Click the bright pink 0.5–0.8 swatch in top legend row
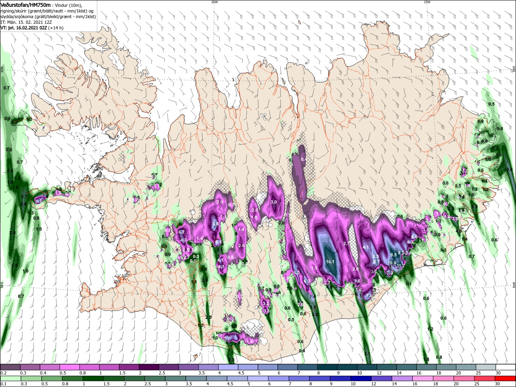 [70, 367]
